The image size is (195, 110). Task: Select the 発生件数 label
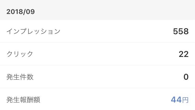(x=20, y=77)
